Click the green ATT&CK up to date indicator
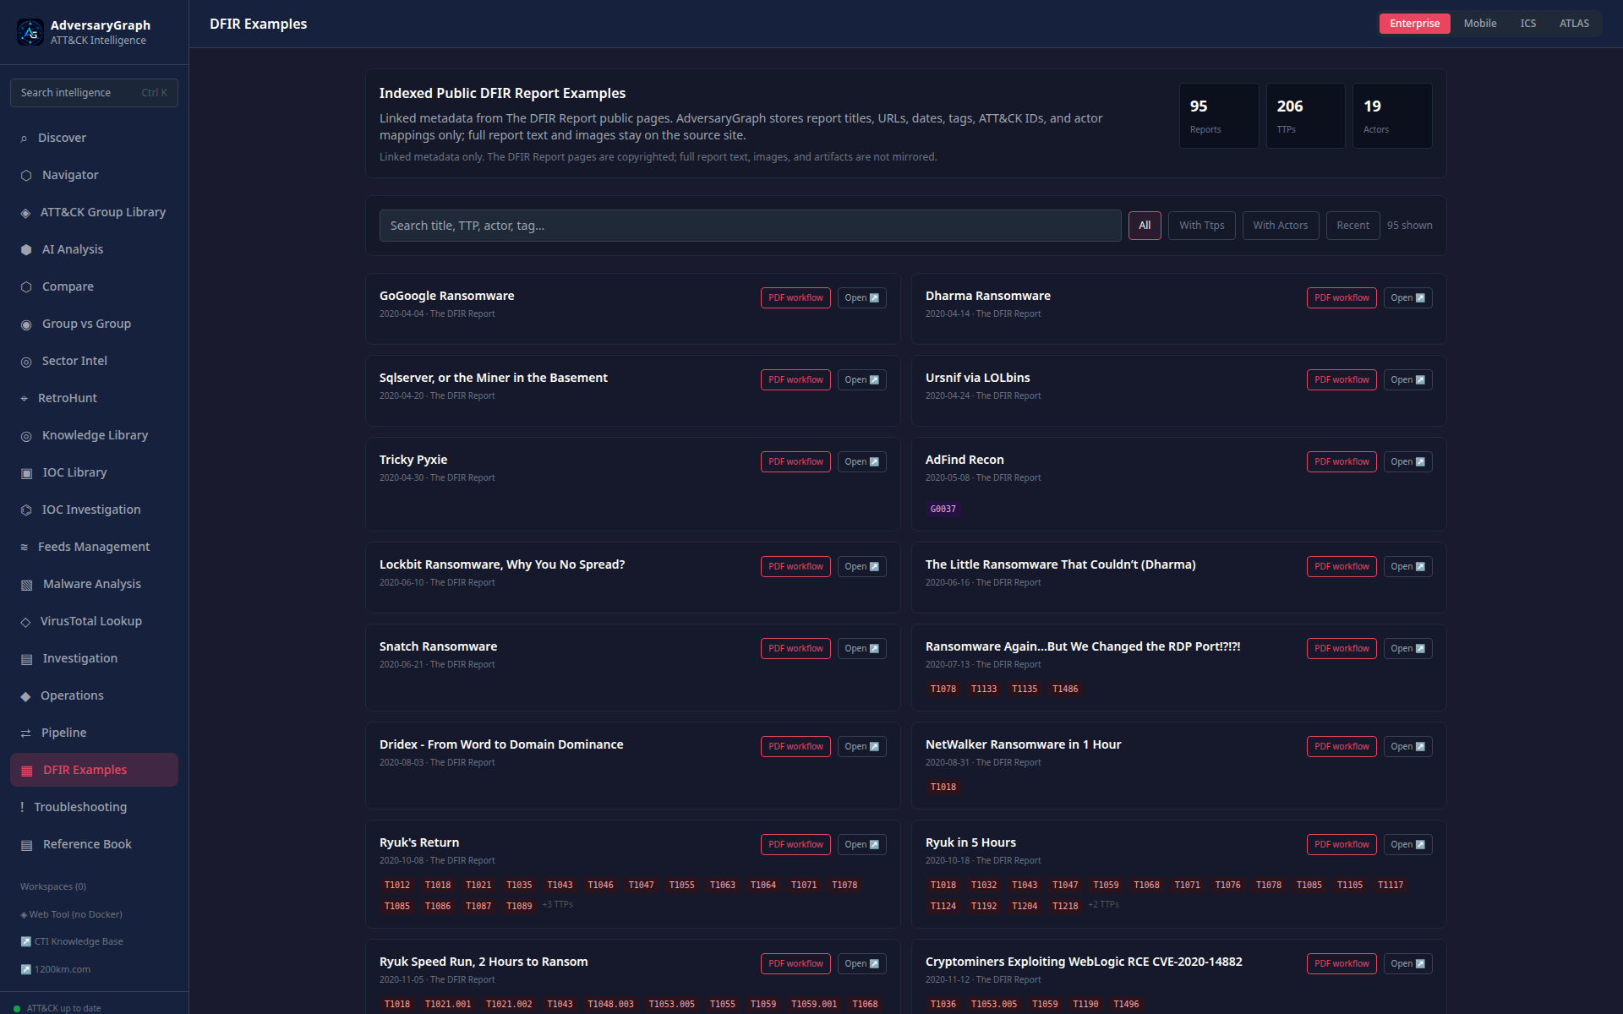This screenshot has height=1014, width=1623. (17, 1008)
